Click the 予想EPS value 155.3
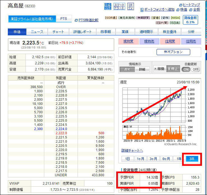The image size is (207, 195). 195,177
